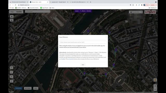
Task: Click the plus tool icon on left
Action: coord(11,77)
